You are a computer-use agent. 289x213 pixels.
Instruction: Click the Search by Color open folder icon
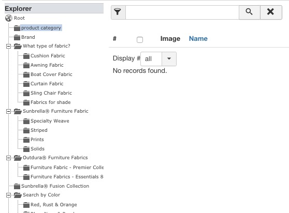pos(18,195)
